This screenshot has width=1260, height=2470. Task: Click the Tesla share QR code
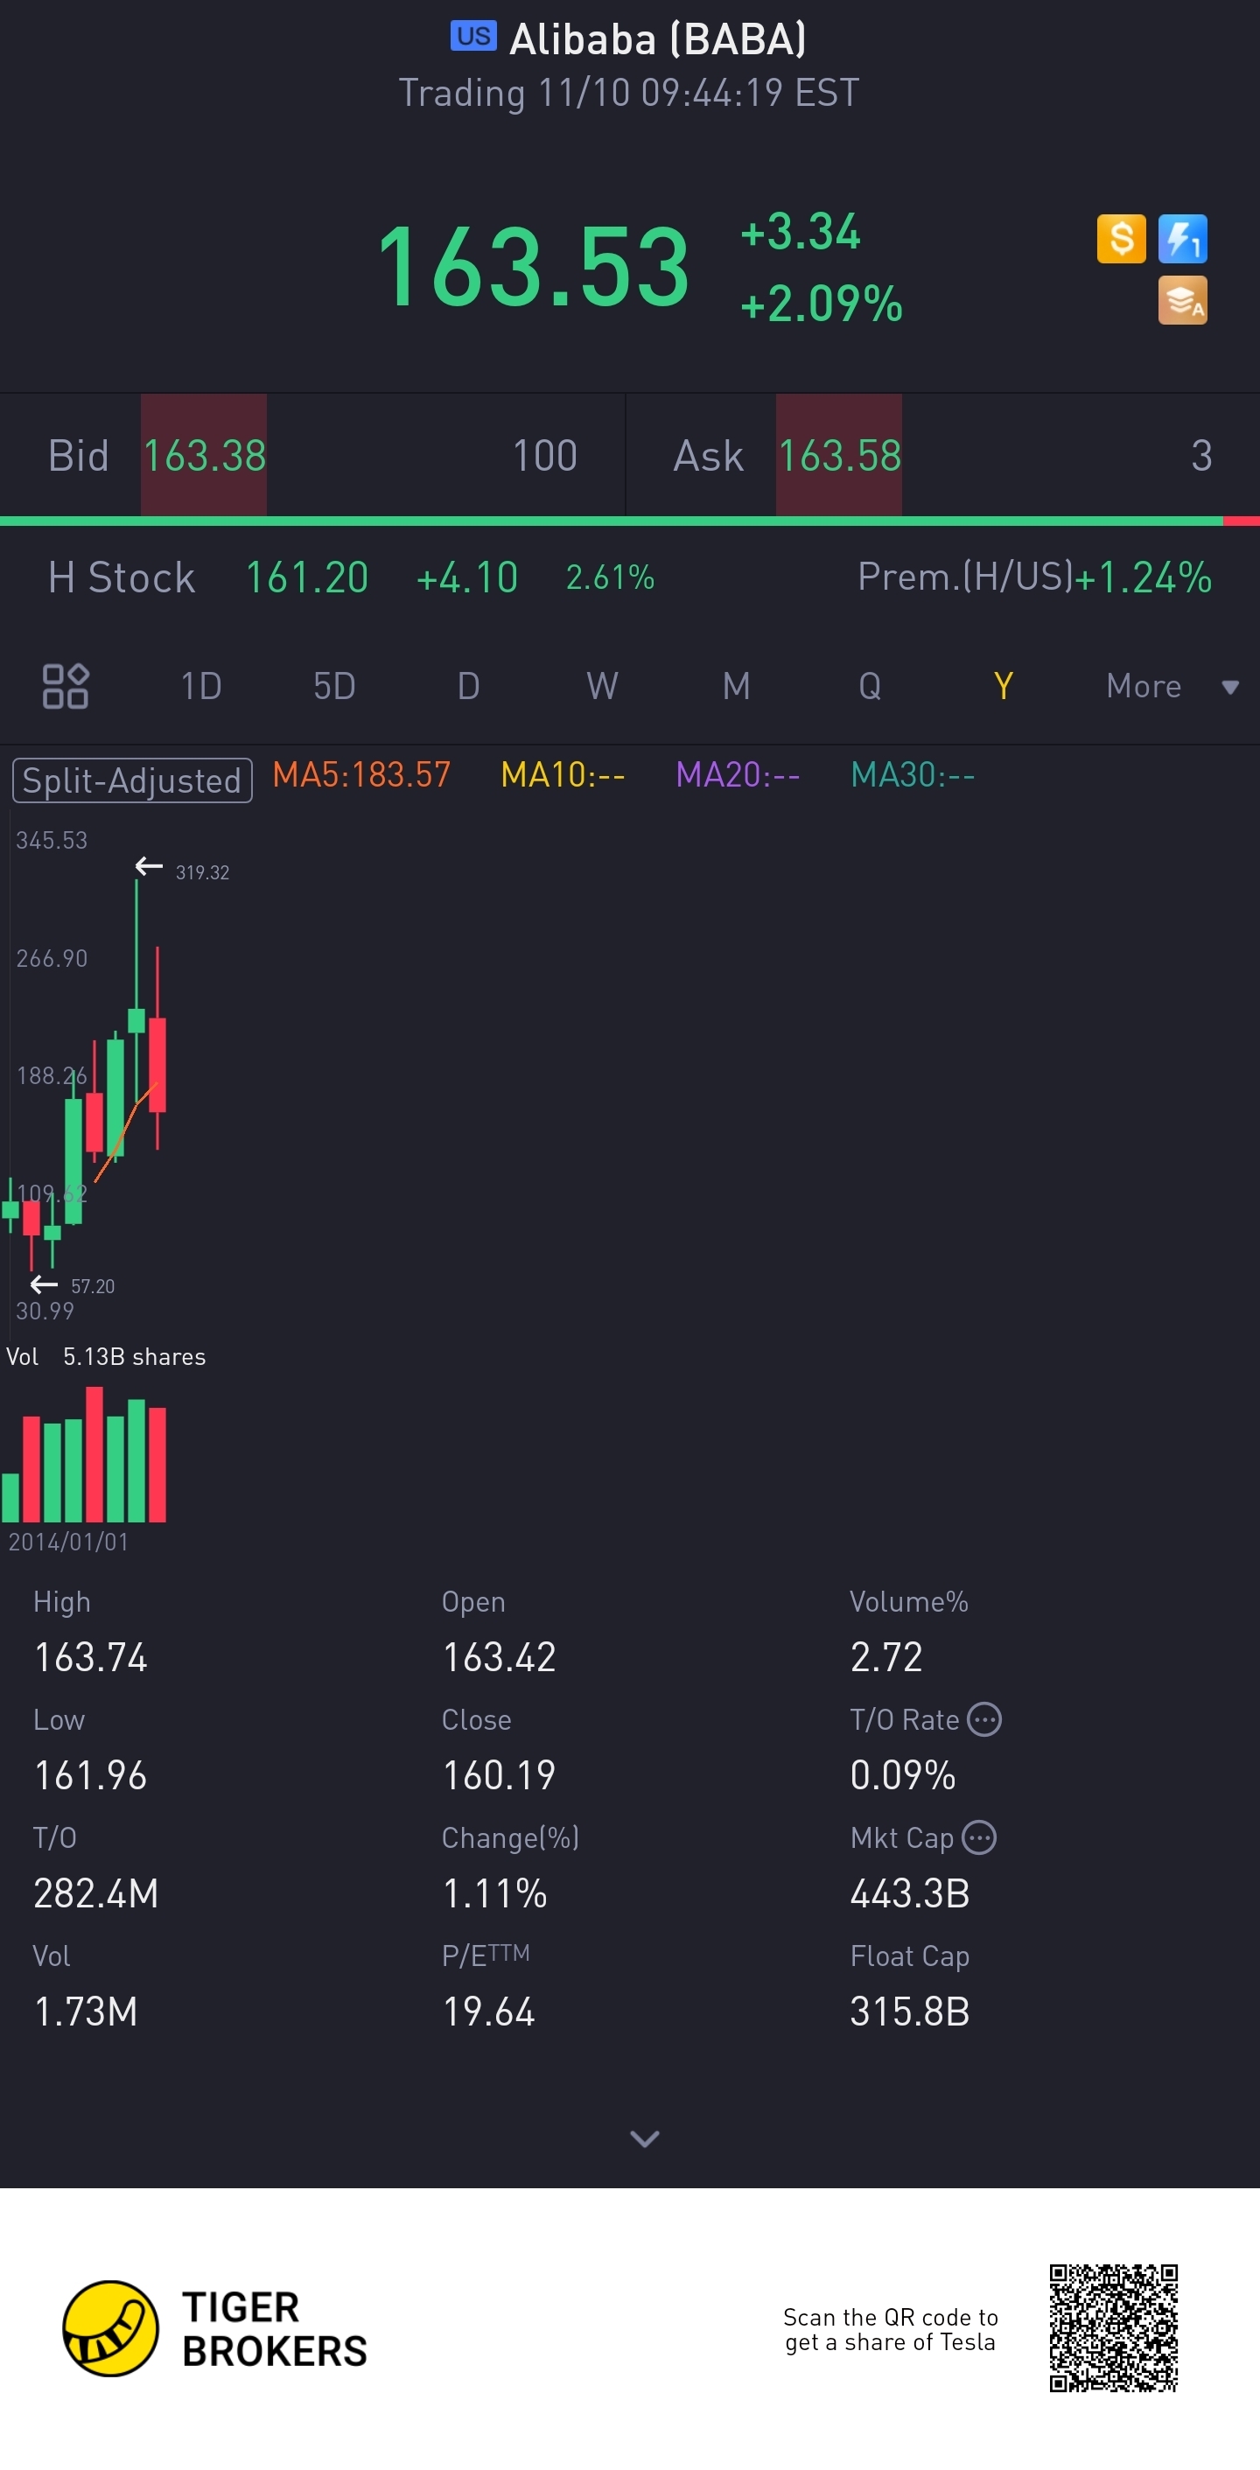(1112, 2328)
